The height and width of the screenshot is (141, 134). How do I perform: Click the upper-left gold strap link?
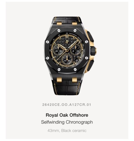[59, 23]
